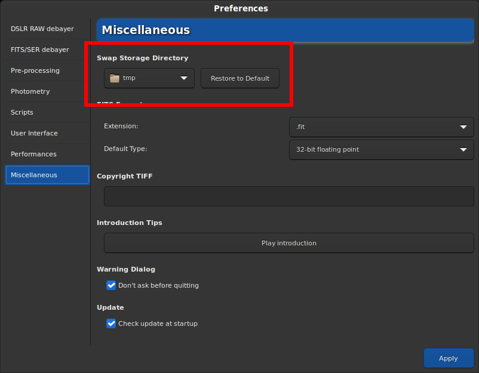The width and height of the screenshot is (479, 373).
Task: Toggle Don't ask before quitting checkbox
Action: 111,285
